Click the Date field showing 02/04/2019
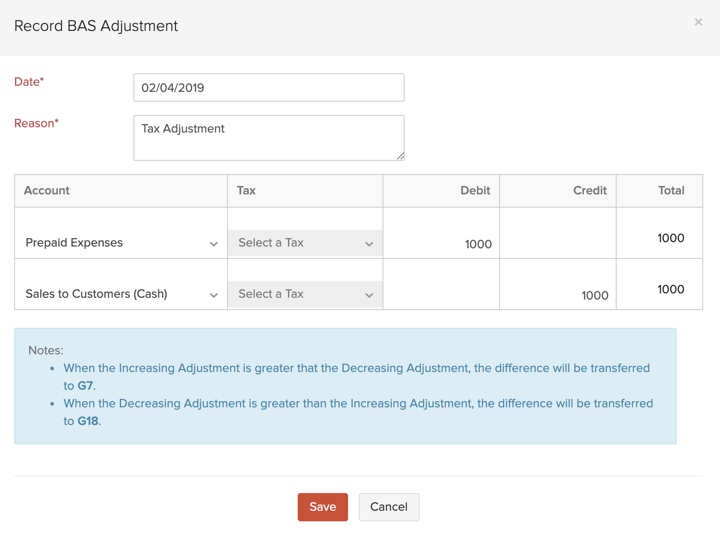This screenshot has width=720, height=554. click(269, 87)
